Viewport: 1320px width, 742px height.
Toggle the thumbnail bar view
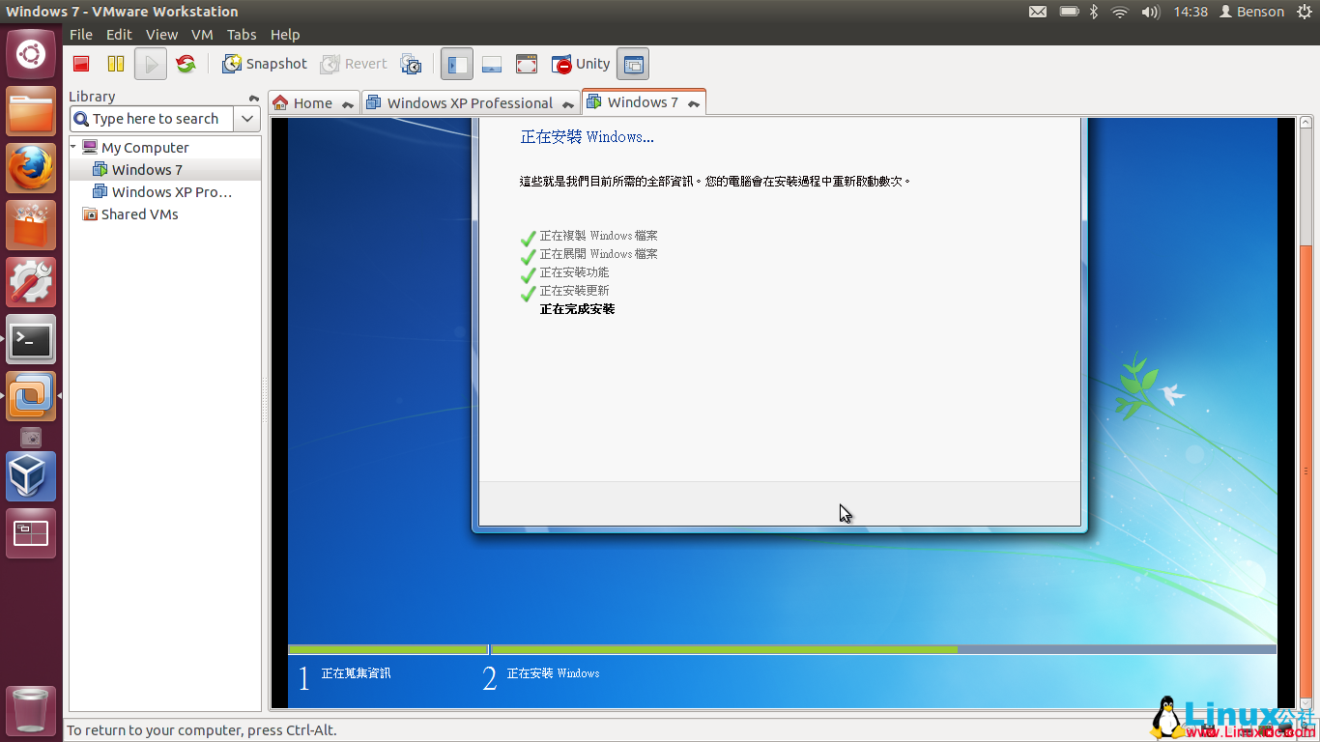pyautogui.click(x=492, y=64)
